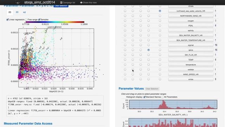The height and width of the screenshot is (127, 225).
Task: Select the last radio button in sigmat row
Action: [160, 45]
